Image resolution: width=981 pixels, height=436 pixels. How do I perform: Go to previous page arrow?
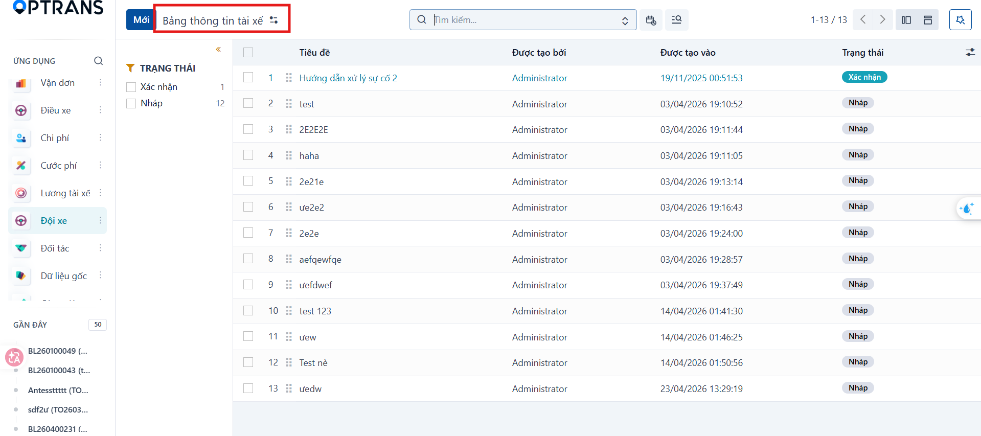[x=863, y=19]
